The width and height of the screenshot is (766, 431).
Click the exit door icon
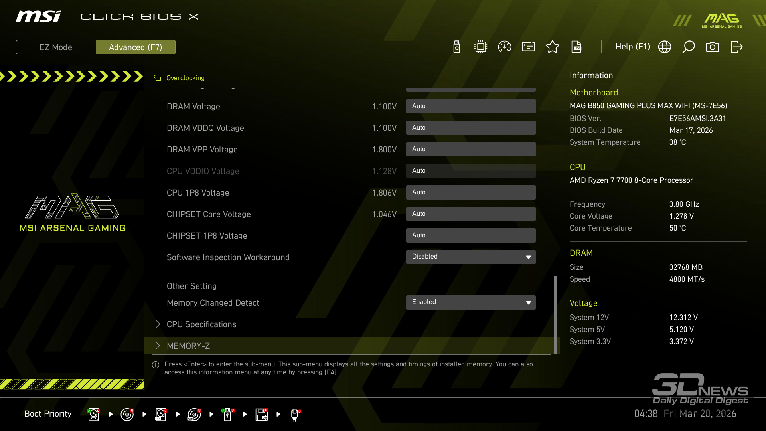(x=736, y=47)
